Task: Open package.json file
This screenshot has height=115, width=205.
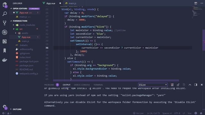Action: pyautogui.click(x=26, y=65)
